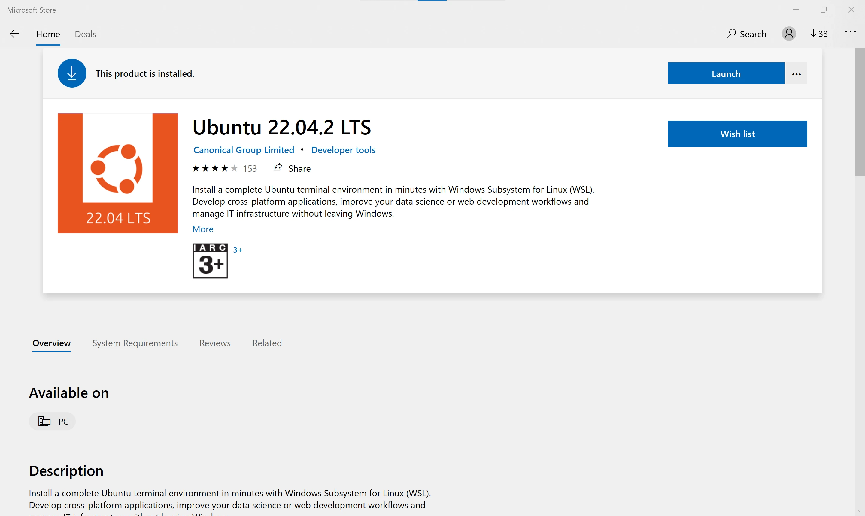
Task: Open Search in the Store header
Action: tap(746, 34)
